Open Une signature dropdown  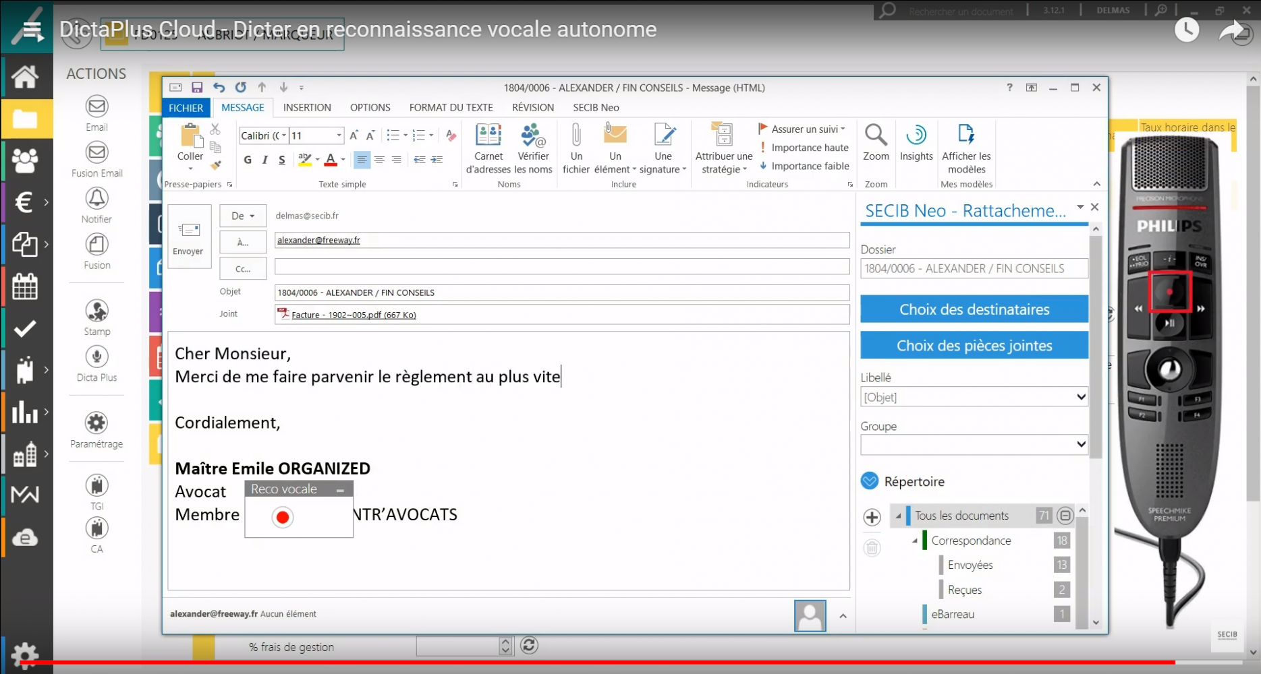click(x=663, y=149)
